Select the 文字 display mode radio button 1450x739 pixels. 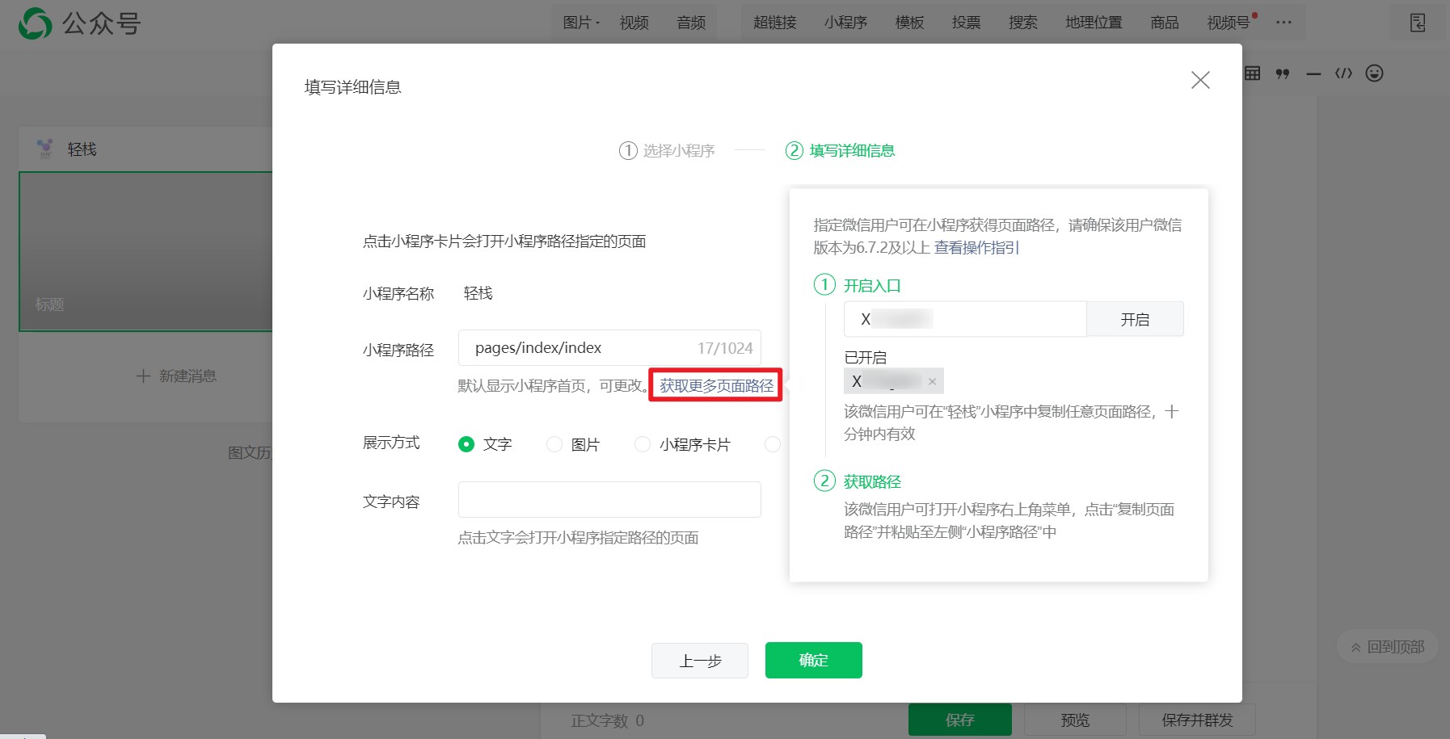(466, 443)
